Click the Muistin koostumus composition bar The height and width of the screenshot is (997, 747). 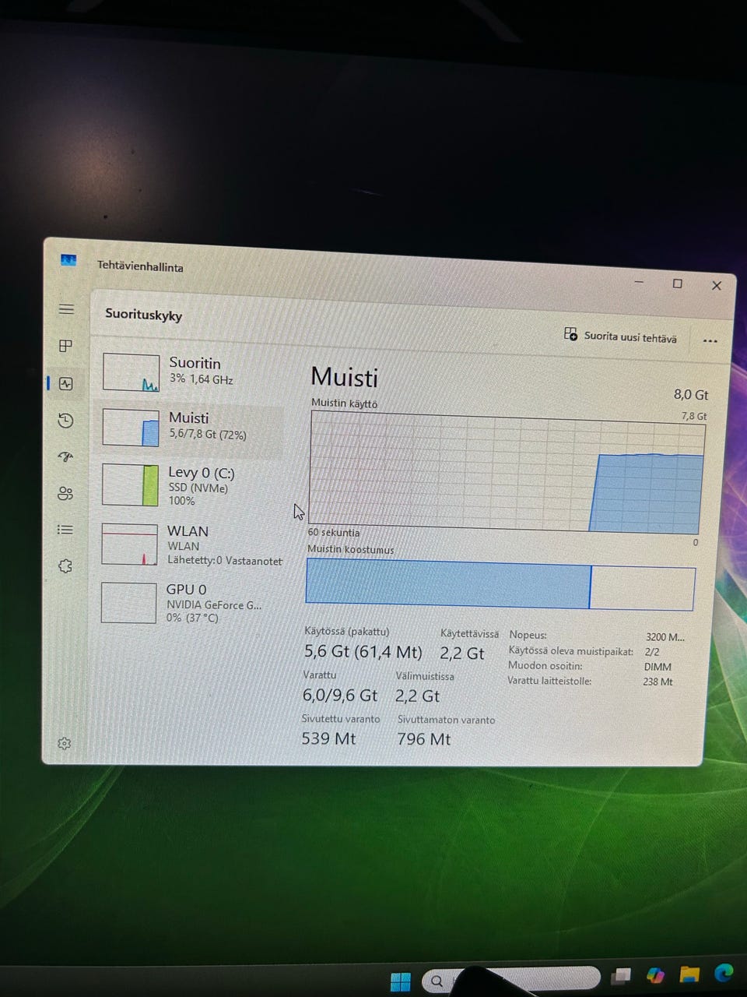point(500,584)
